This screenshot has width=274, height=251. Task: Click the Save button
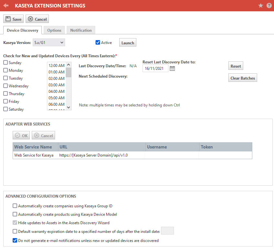click(14, 19)
